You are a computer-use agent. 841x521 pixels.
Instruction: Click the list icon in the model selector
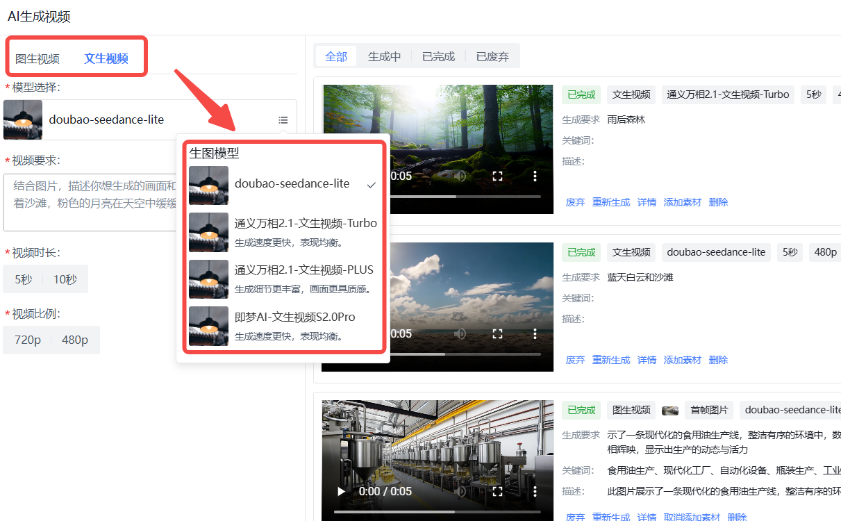[x=283, y=120]
